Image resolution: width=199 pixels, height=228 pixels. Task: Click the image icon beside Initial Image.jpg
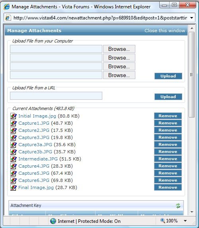tap(14, 116)
